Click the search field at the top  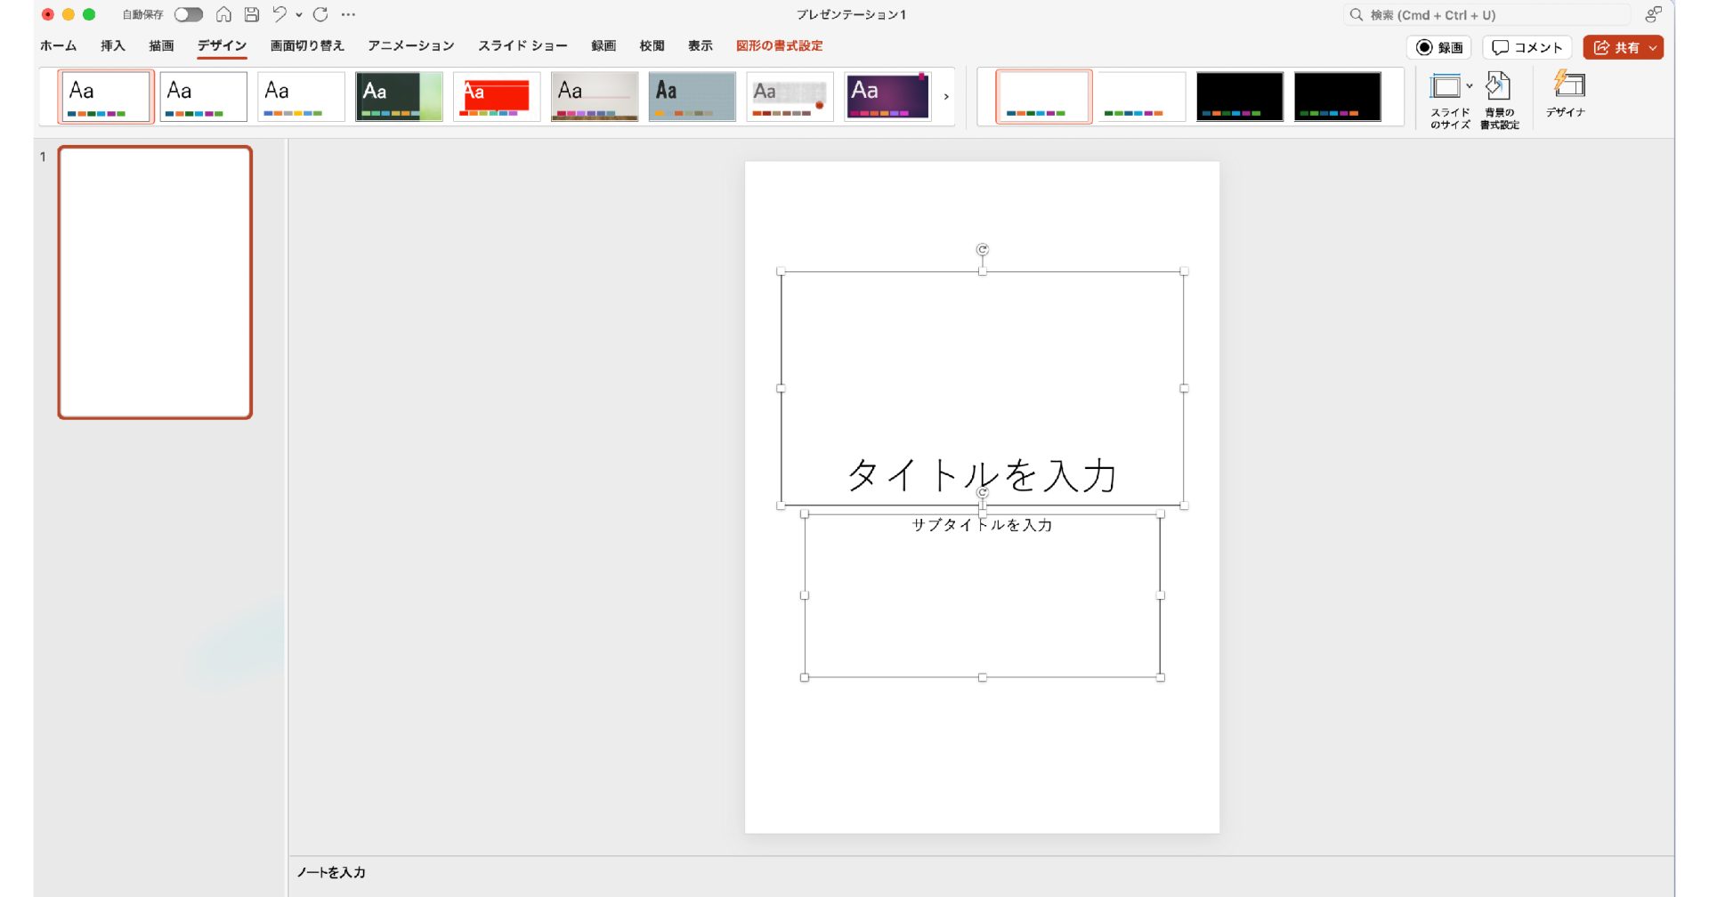point(1486,14)
